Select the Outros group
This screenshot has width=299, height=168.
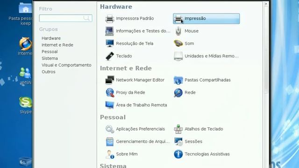(x=49, y=72)
